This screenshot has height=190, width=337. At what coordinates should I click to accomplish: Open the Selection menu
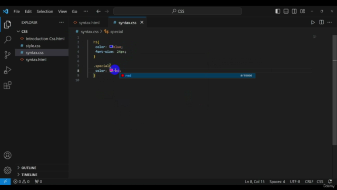[45, 12]
